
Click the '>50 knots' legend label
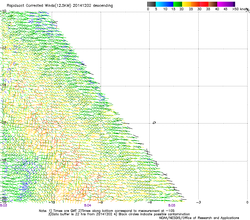coord(240,9)
